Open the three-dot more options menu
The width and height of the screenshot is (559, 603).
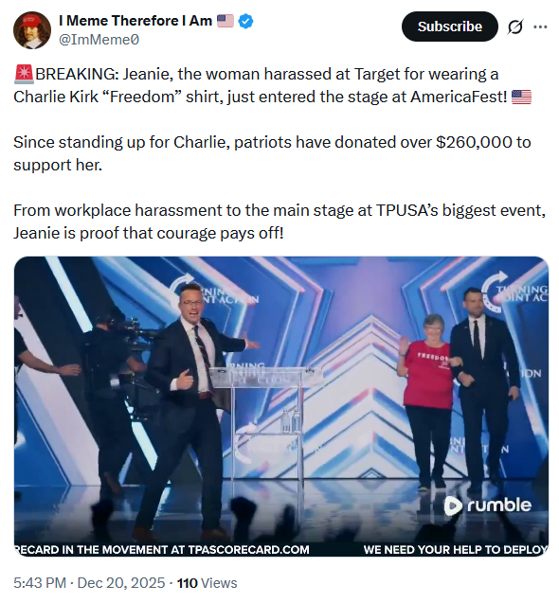540,27
